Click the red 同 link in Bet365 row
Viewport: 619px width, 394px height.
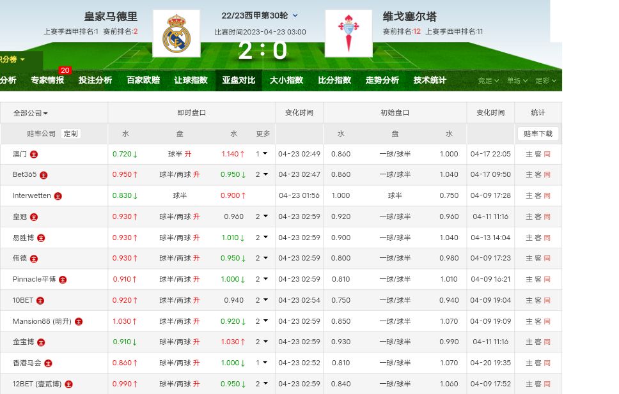547,175
